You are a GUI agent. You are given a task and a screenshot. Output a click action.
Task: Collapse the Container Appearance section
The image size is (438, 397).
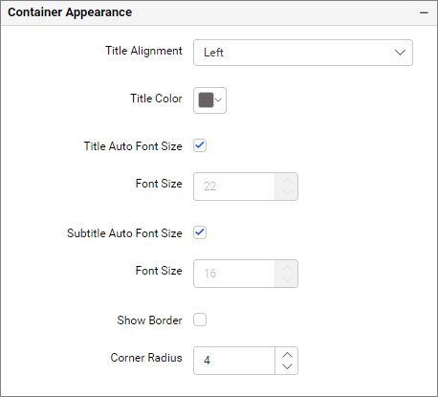[x=424, y=13]
